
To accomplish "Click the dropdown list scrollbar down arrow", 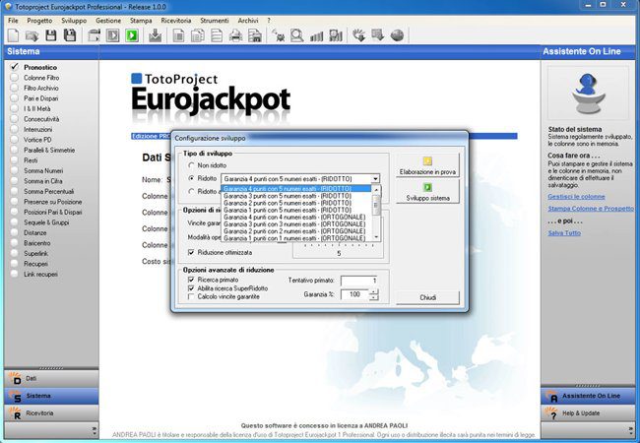I will coord(376,237).
